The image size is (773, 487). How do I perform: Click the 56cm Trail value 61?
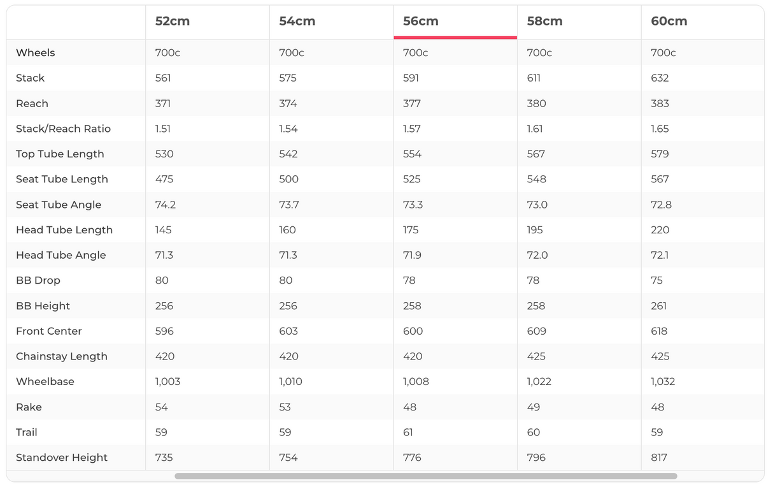408,432
